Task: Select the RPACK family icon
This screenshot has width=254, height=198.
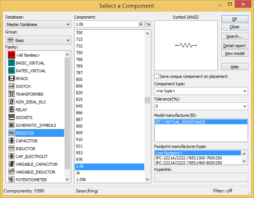Action: 11,79
